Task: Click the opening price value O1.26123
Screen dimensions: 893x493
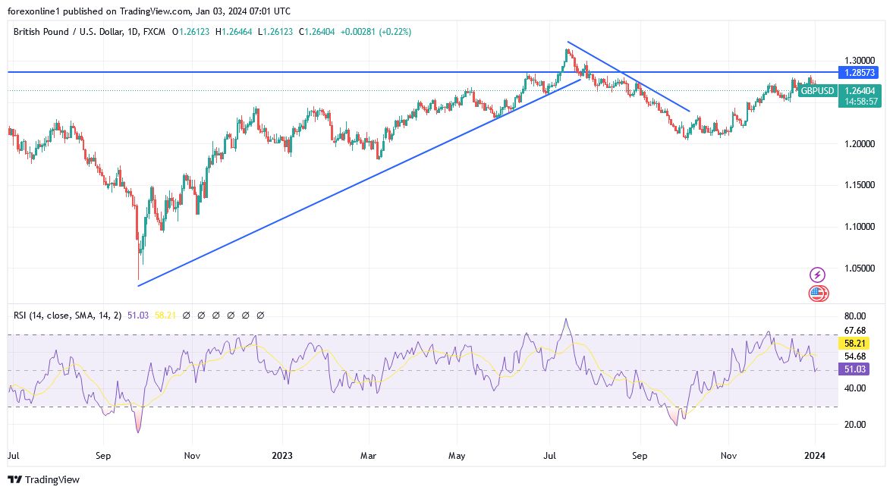Action: [190, 32]
